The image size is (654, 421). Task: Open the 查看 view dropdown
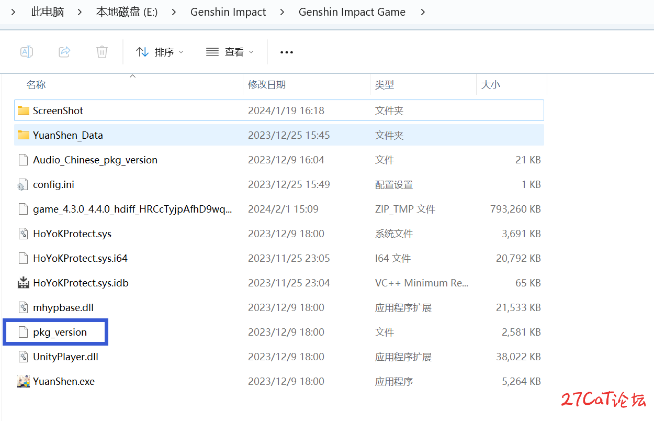pyautogui.click(x=230, y=52)
